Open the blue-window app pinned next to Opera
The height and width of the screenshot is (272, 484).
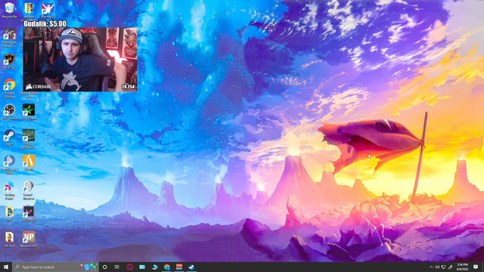(142, 267)
